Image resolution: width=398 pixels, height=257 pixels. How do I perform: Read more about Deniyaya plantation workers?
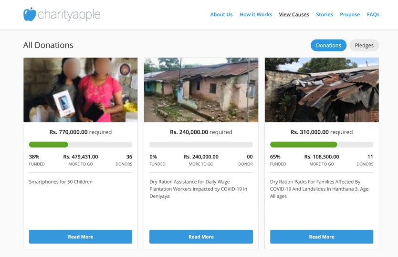(201, 237)
